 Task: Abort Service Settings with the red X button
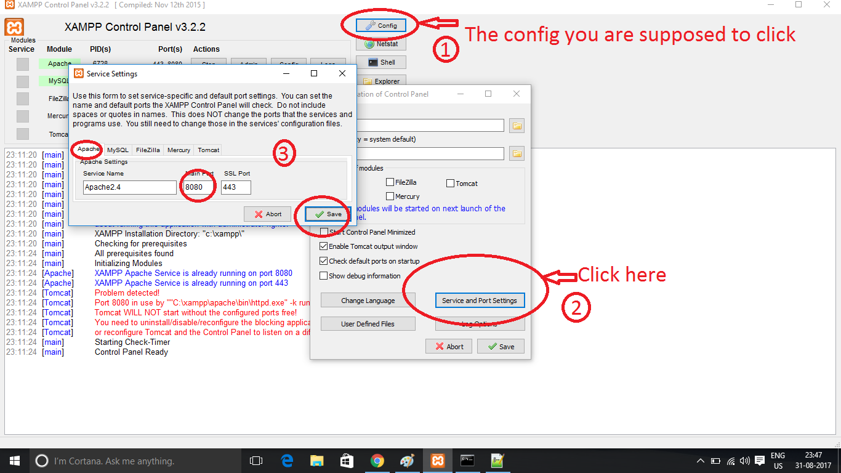point(267,214)
